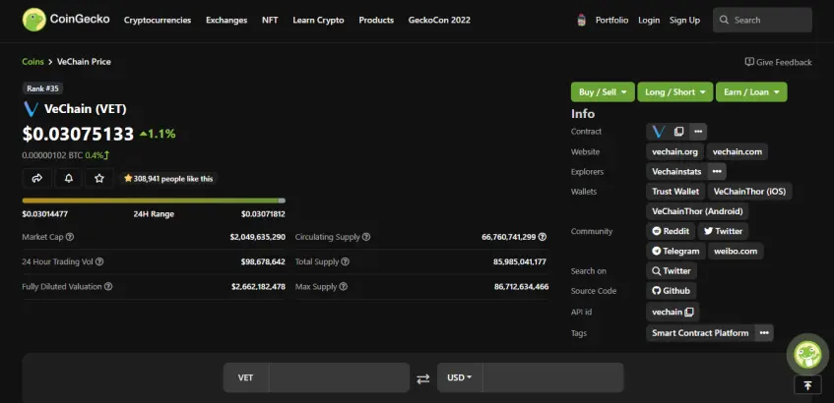Click the 308,941 people like this label
The image size is (834, 403).
tap(168, 179)
